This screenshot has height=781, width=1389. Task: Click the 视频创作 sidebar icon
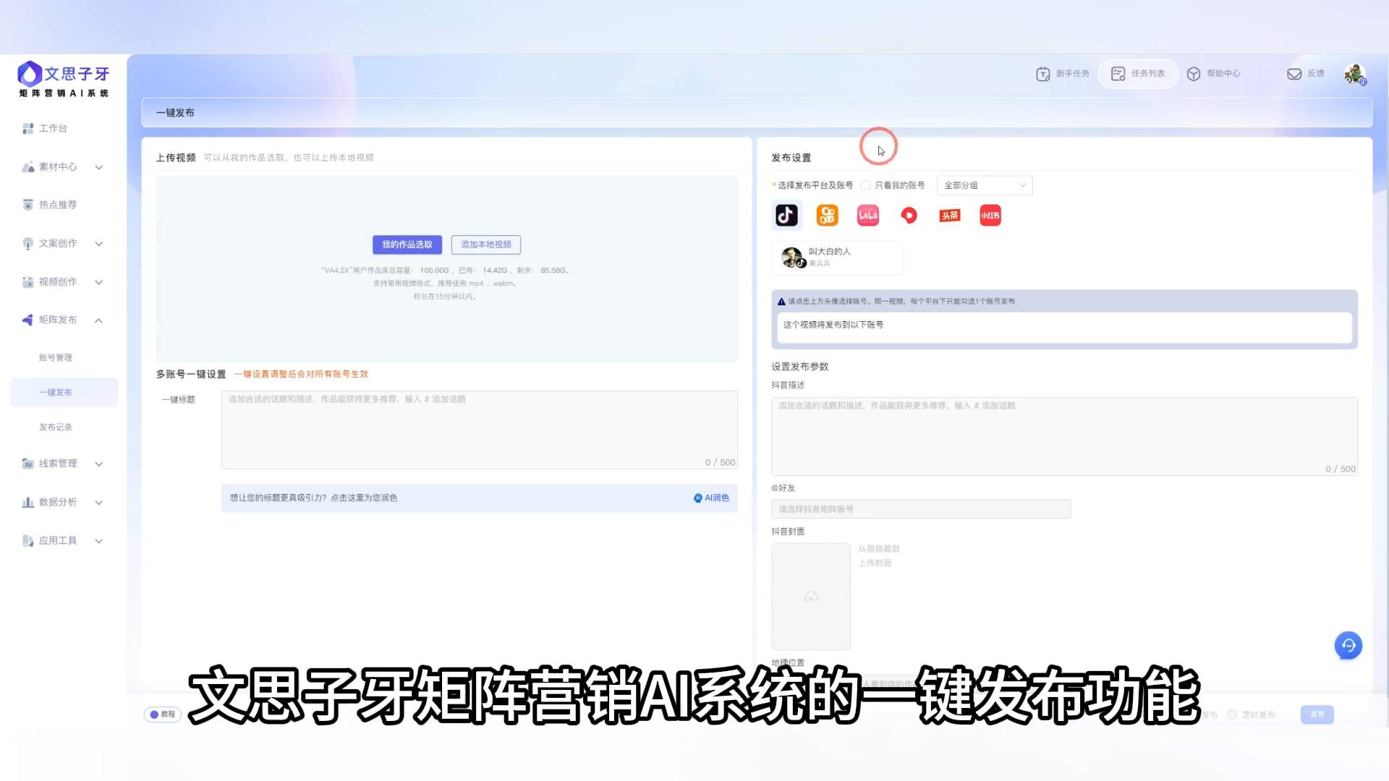pyautogui.click(x=27, y=282)
